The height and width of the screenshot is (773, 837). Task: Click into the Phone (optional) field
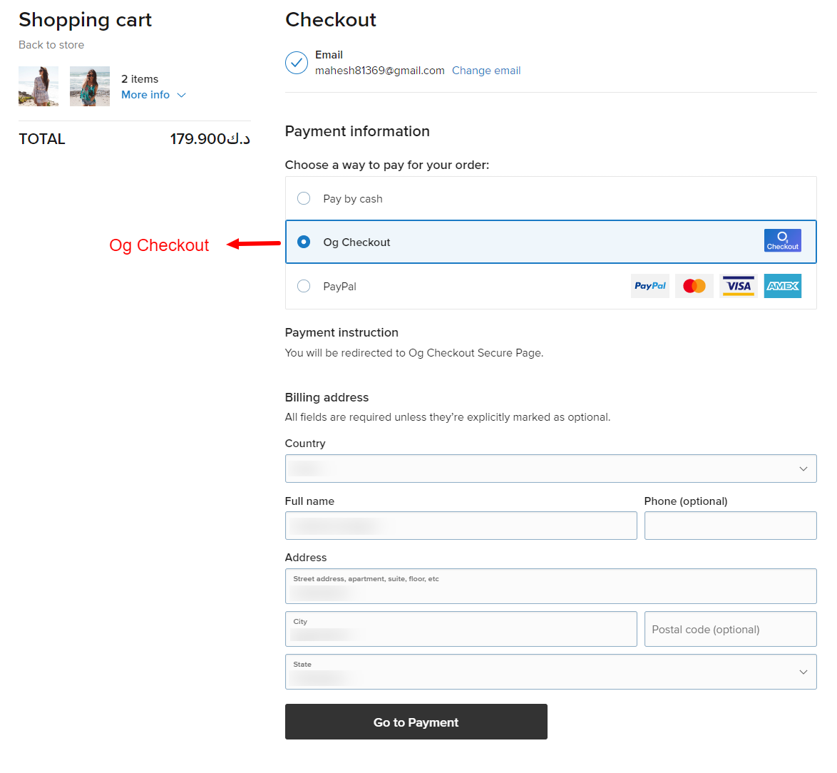730,526
